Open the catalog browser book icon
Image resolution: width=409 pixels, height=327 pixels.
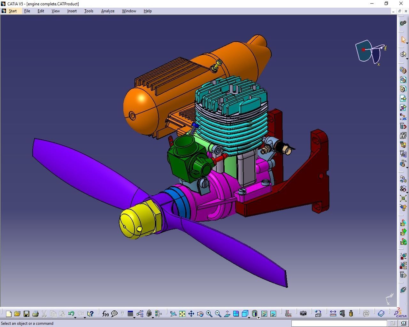tap(381, 314)
